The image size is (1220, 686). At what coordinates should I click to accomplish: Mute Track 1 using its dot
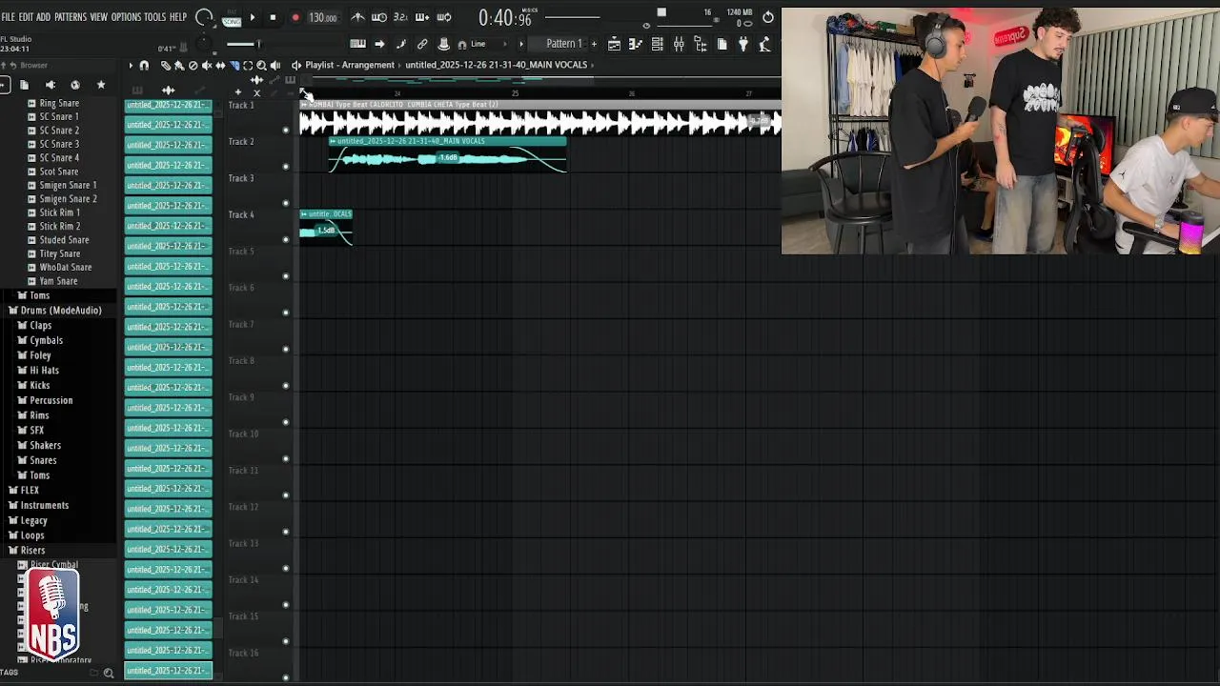pos(286,130)
